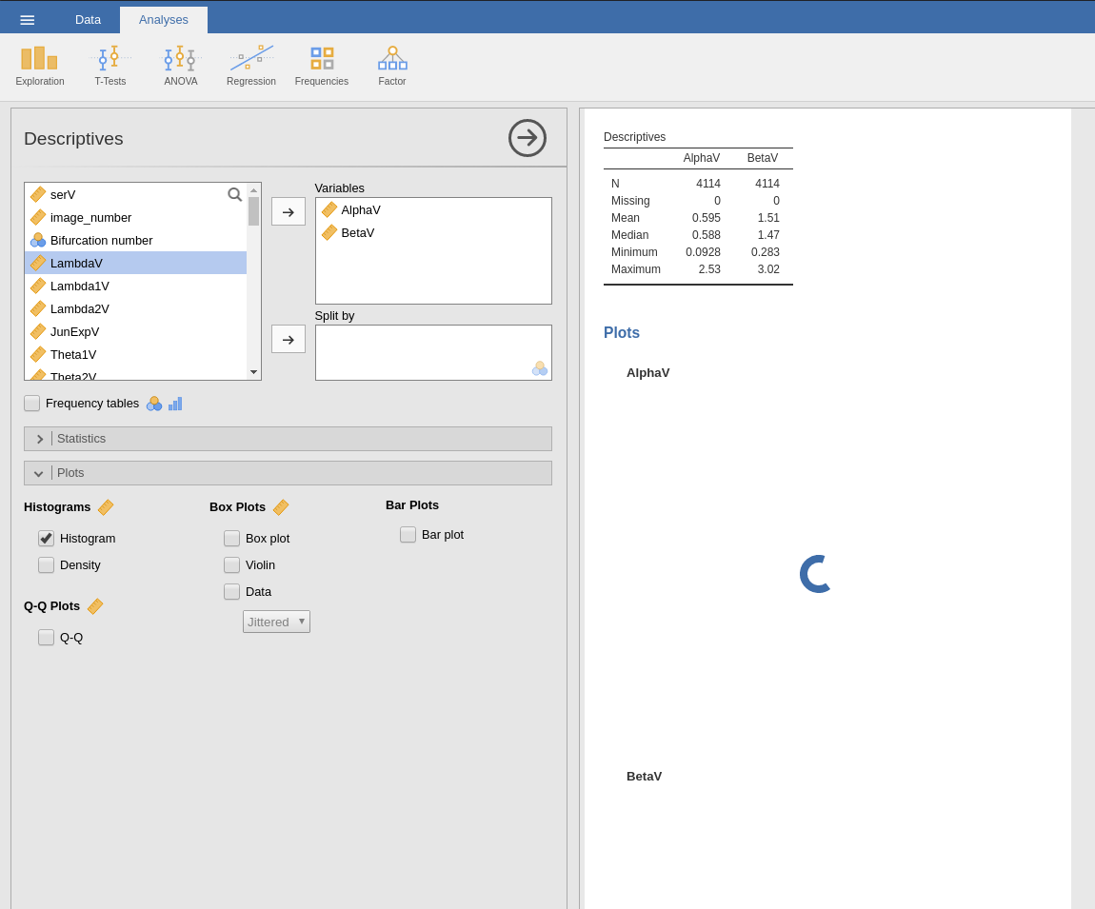The height and width of the screenshot is (909, 1095).
Task: Enable Frequency tables checkbox
Action: coord(32,403)
